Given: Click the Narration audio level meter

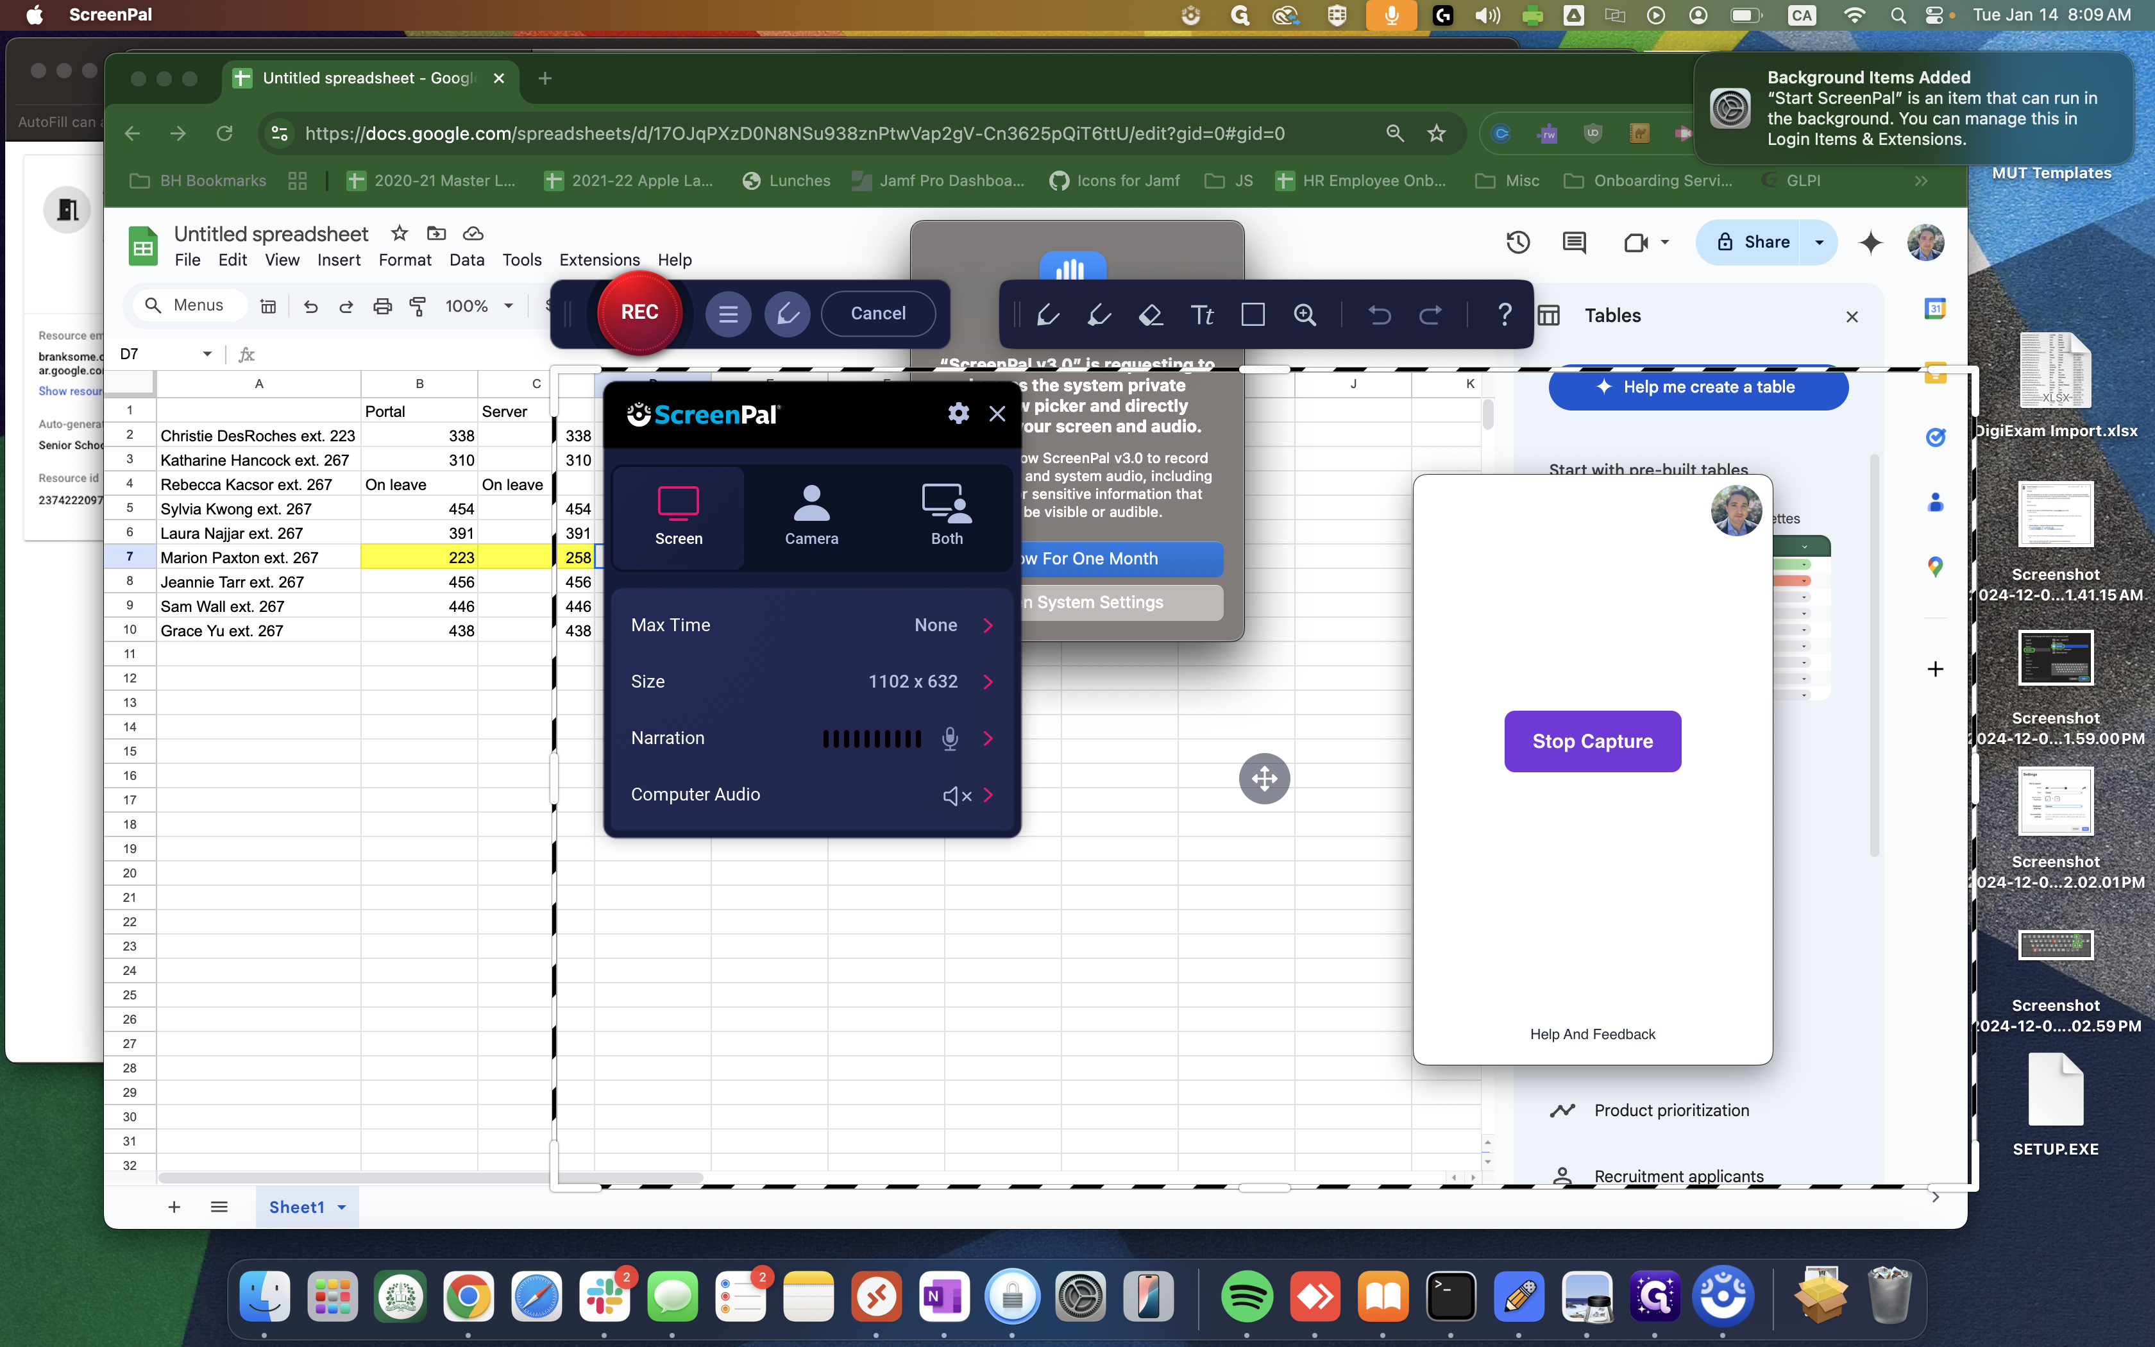Looking at the screenshot, I should [872, 738].
